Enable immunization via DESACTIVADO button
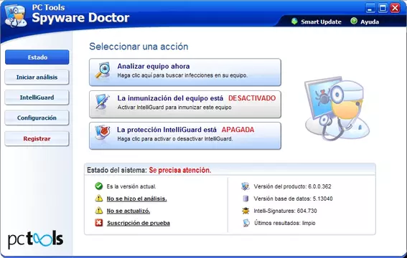This screenshot has width=407, height=258. click(x=185, y=104)
